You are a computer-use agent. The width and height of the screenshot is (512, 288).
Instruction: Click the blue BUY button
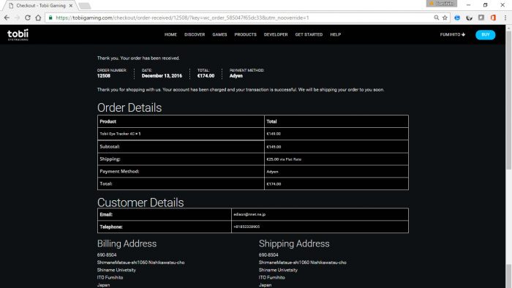tap(485, 34)
